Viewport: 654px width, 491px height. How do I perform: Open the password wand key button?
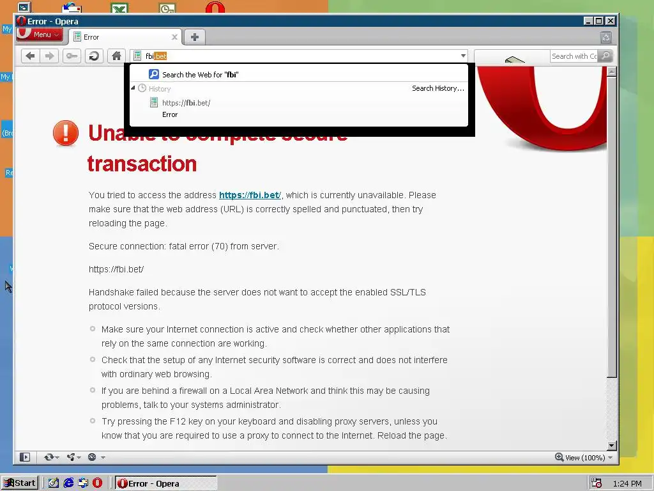(72, 56)
